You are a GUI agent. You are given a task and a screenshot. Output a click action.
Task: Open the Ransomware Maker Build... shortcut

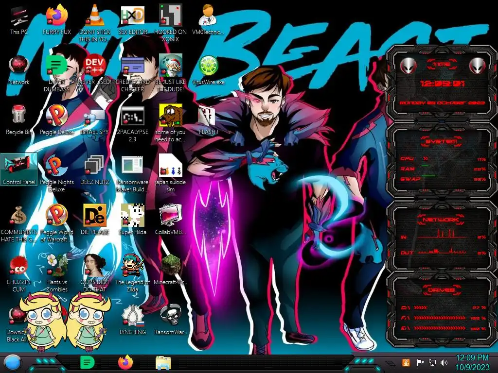click(133, 174)
